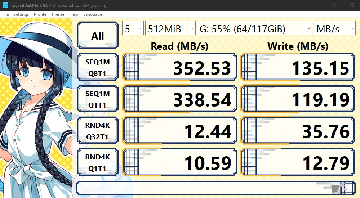
Task: Click the Write (MB/s) column header
Action: tap(298, 46)
